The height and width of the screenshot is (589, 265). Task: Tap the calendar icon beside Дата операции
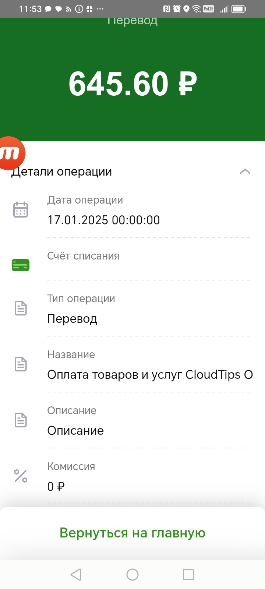(21, 210)
